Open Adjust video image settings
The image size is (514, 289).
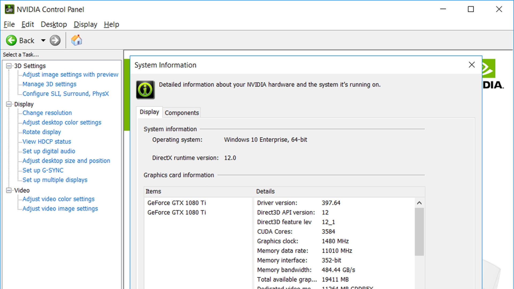pos(60,208)
